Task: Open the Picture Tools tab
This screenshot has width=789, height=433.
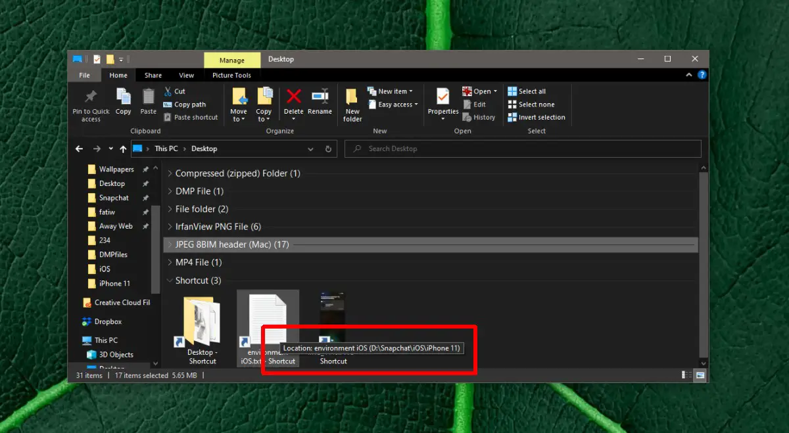Action: (231, 76)
